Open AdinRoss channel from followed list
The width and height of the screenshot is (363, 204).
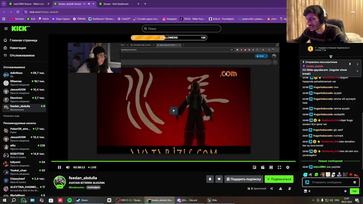(24, 75)
